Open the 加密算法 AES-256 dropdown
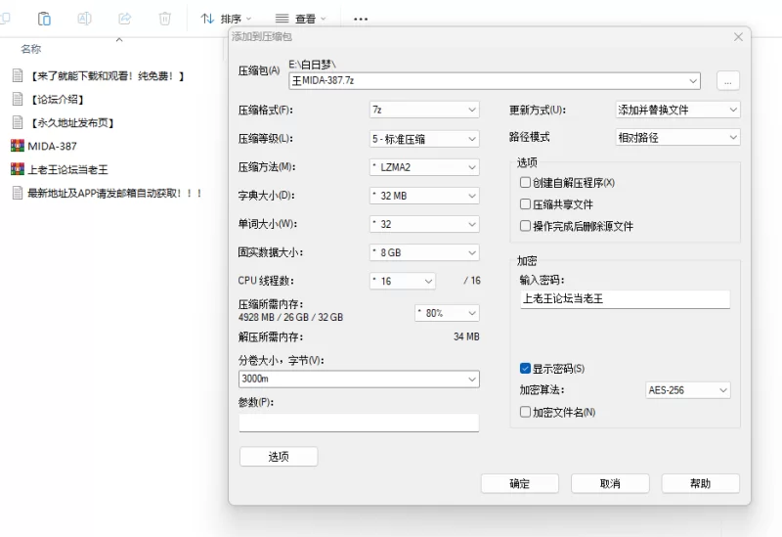 (688, 390)
